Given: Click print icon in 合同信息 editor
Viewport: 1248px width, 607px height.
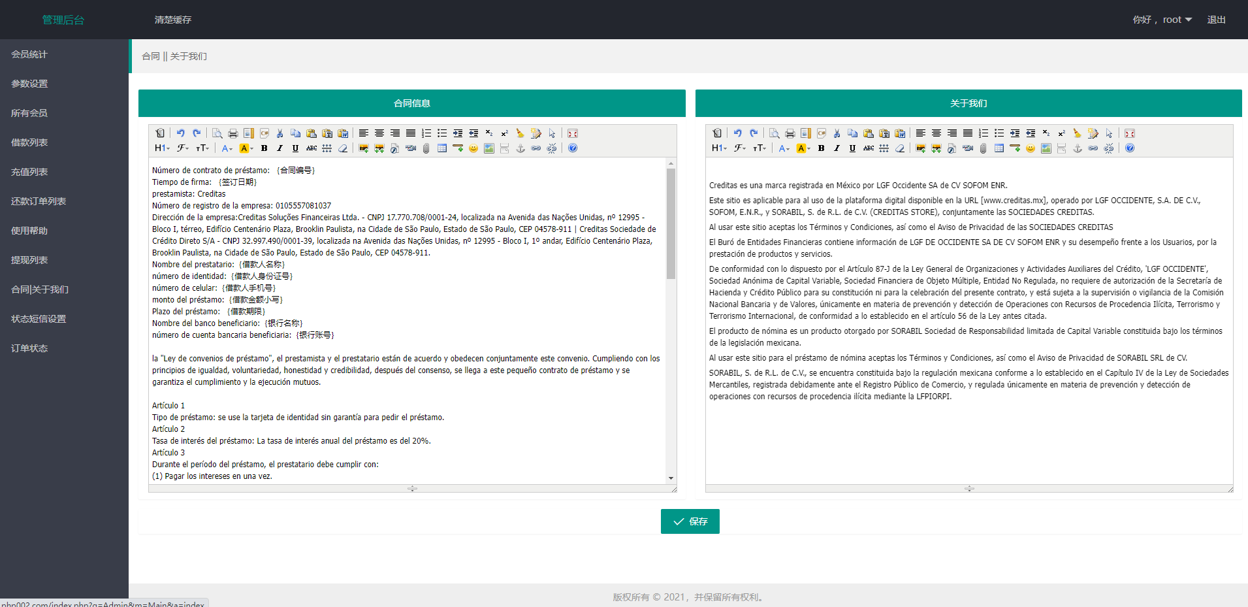Looking at the screenshot, I should click(x=233, y=133).
